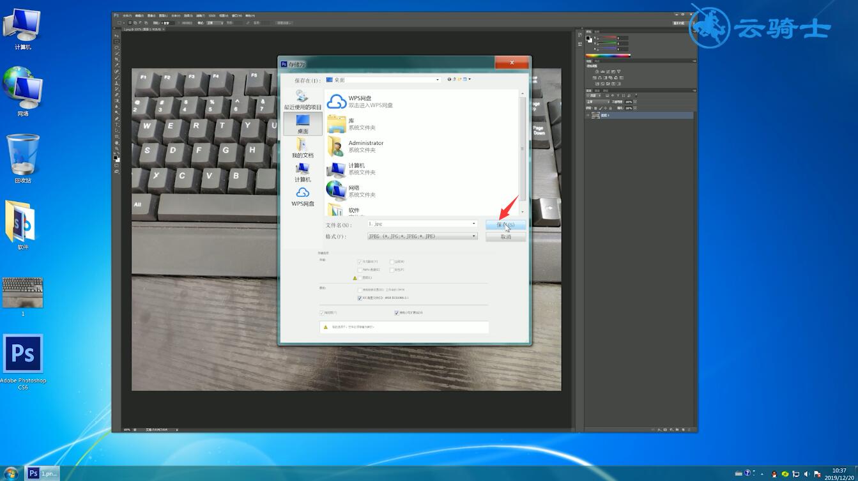Open the 文件 menu
The height and width of the screenshot is (481, 858).
pyautogui.click(x=127, y=16)
